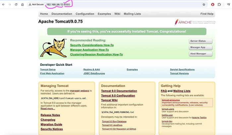Image resolution: width=232 pixels, height=135 pixels.
Task: Go back using the browser back arrow
Action: point(3,5)
